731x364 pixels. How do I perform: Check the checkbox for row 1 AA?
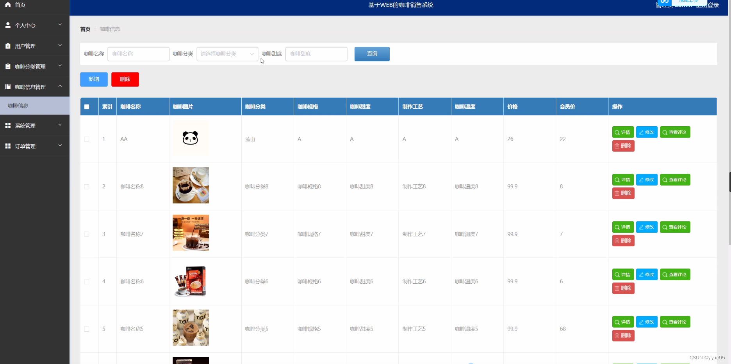(87, 139)
